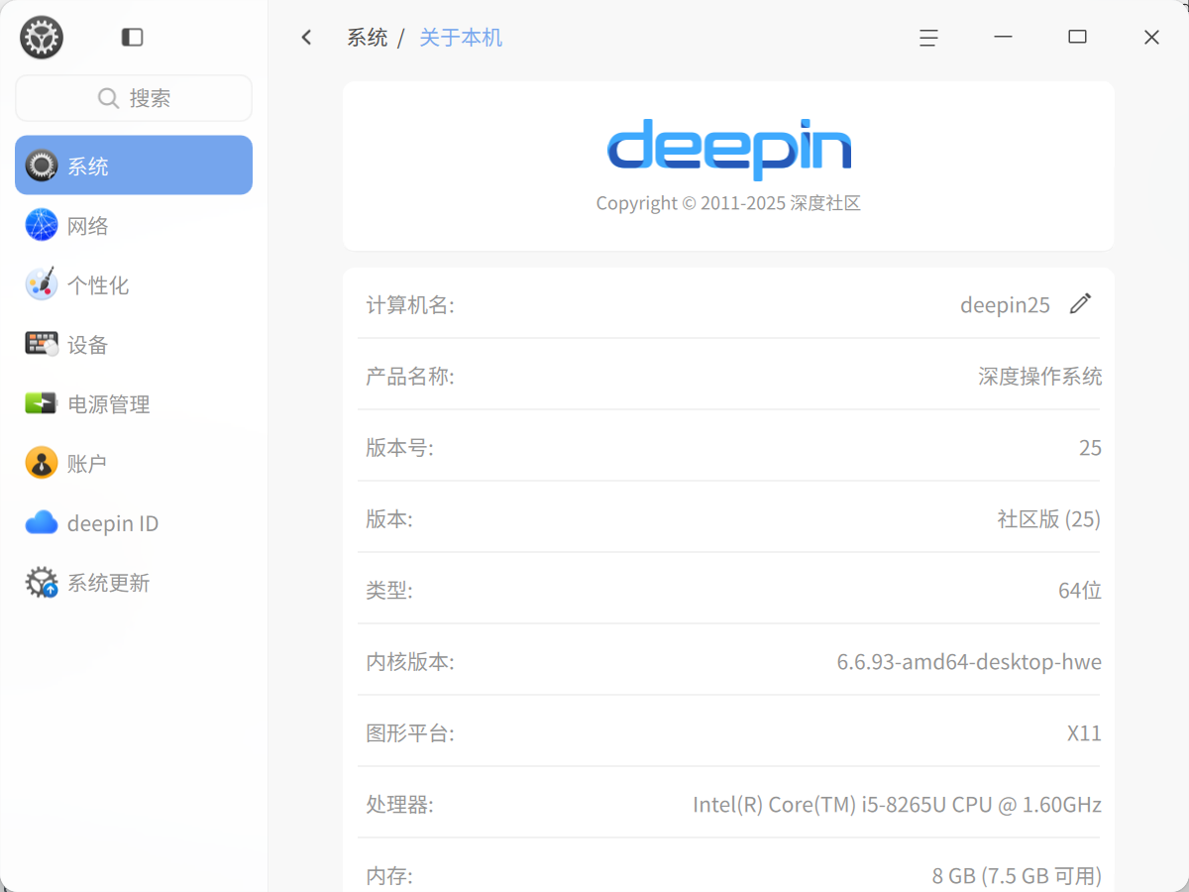Viewport: 1189px width, 892px height.
Task: Open deepin ID cloud icon
Action: 42,522
